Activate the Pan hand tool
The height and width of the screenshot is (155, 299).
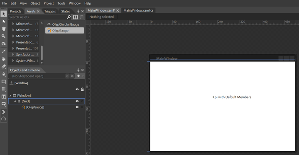pos(4,29)
